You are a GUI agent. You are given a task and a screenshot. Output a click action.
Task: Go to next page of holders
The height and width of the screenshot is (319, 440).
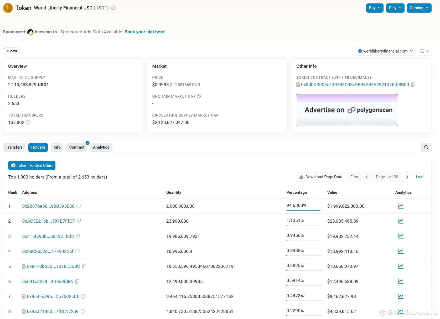point(407,177)
